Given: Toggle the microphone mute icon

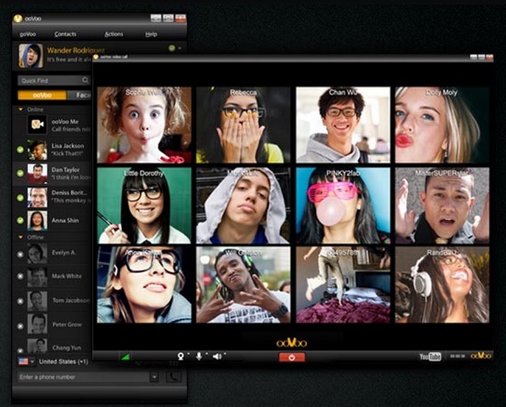Looking at the screenshot, I should (x=199, y=356).
